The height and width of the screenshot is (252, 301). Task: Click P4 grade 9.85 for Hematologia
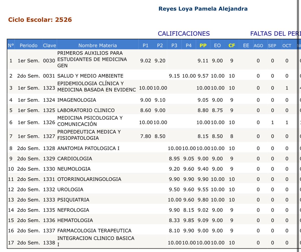pos(189,220)
